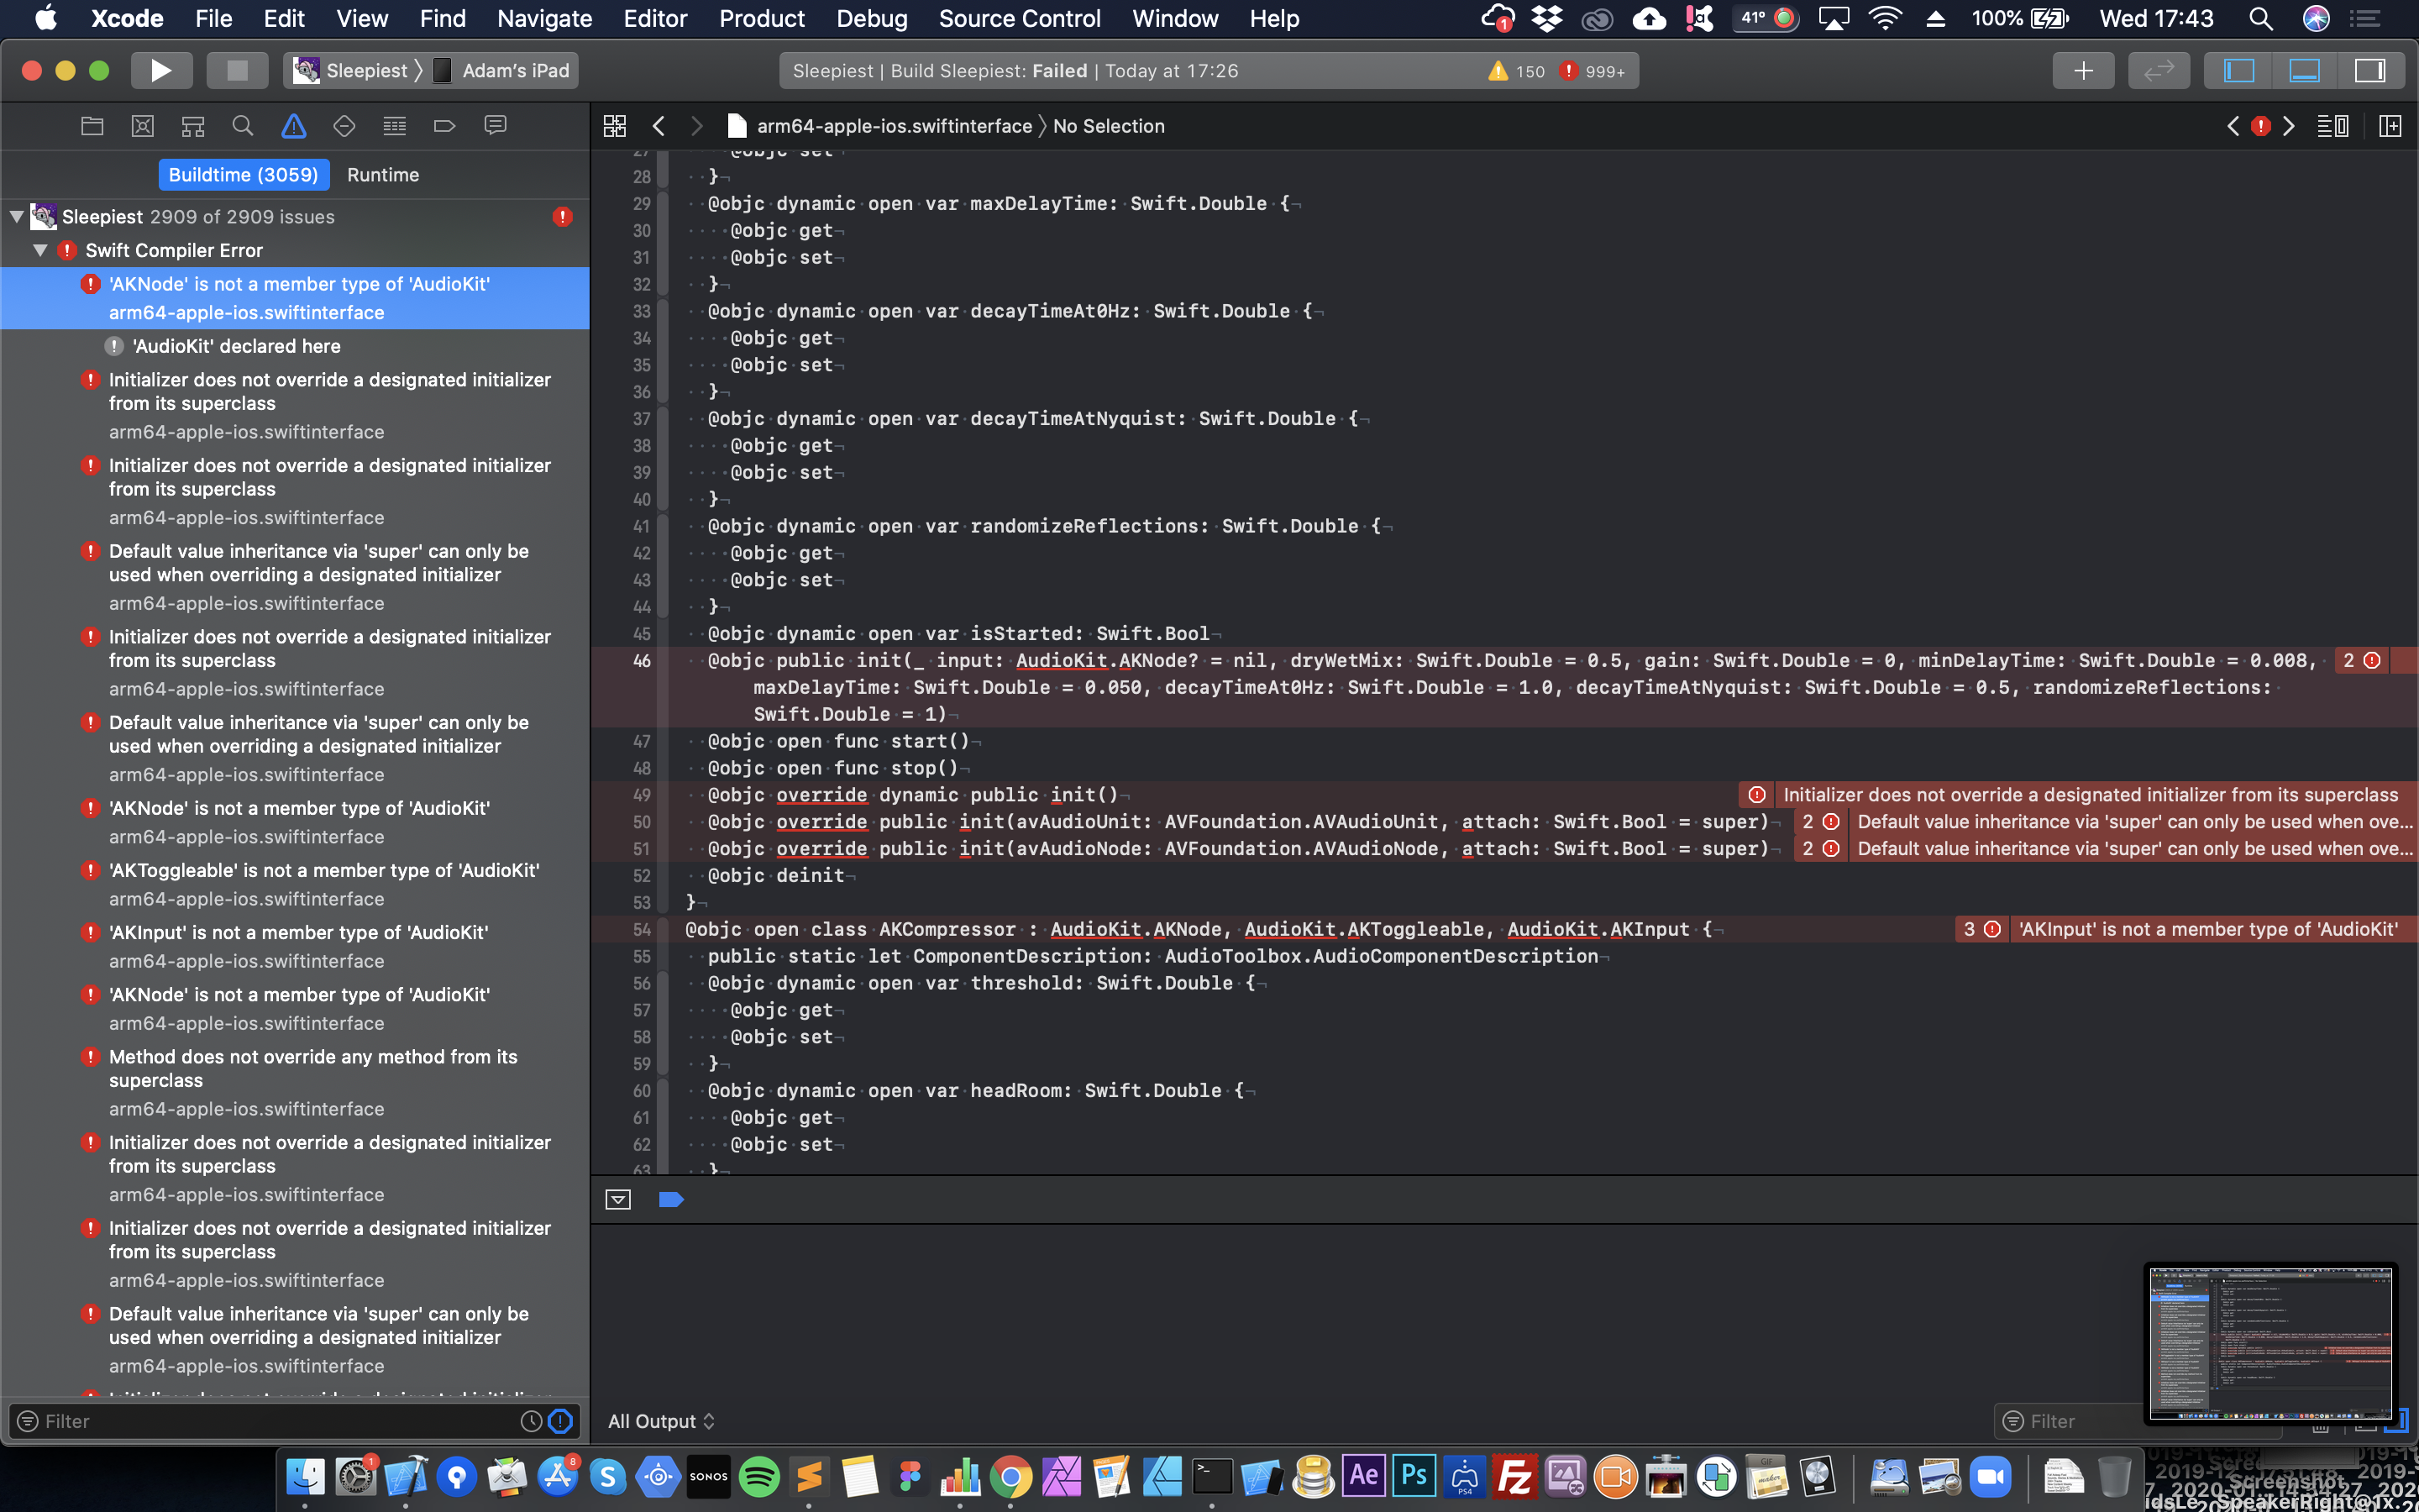Screen dimensions: 2419x1512
Task: Stop the running task with Stop button
Action: point(237,70)
